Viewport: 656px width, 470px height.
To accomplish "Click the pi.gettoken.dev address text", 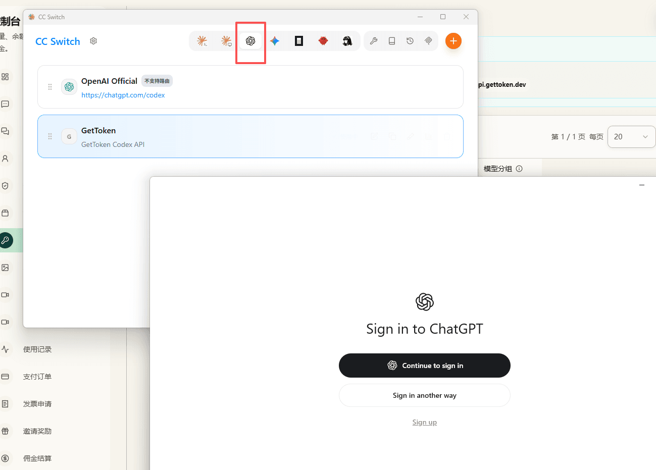I will 502,84.
